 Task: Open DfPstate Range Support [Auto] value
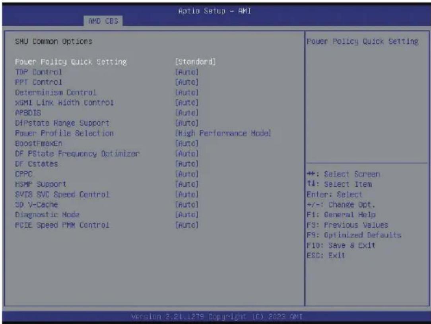click(186, 123)
